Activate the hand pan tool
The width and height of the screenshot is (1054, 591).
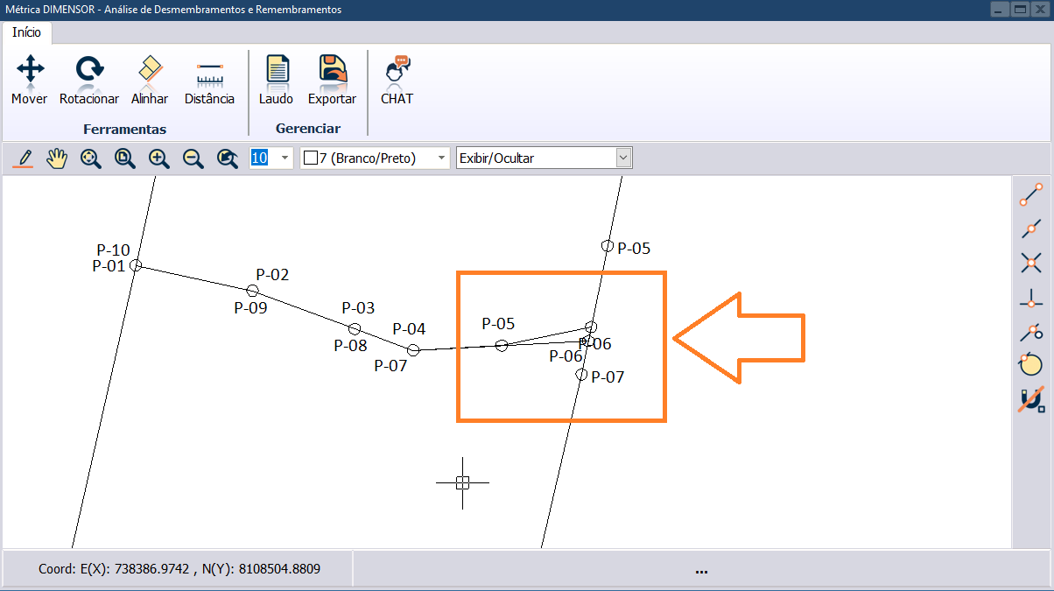pos(57,158)
